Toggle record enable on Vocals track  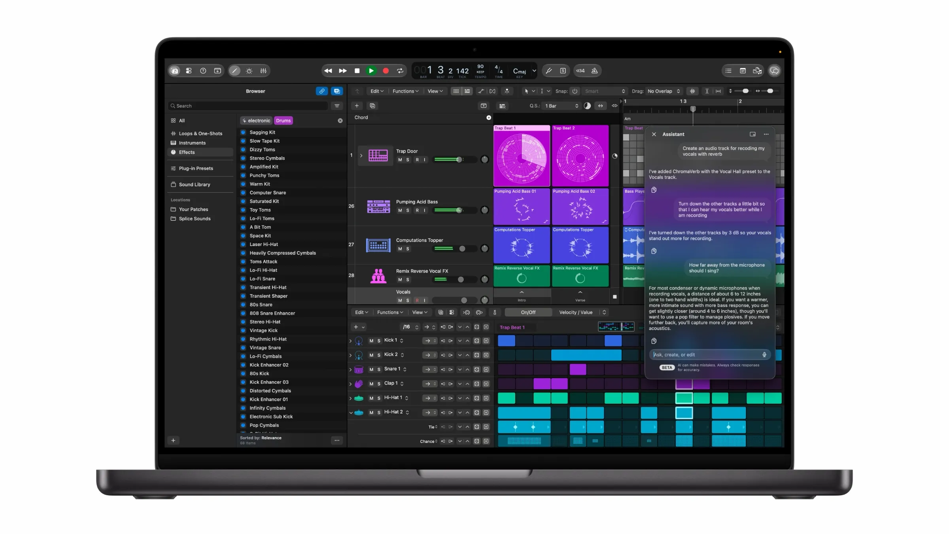coord(417,301)
